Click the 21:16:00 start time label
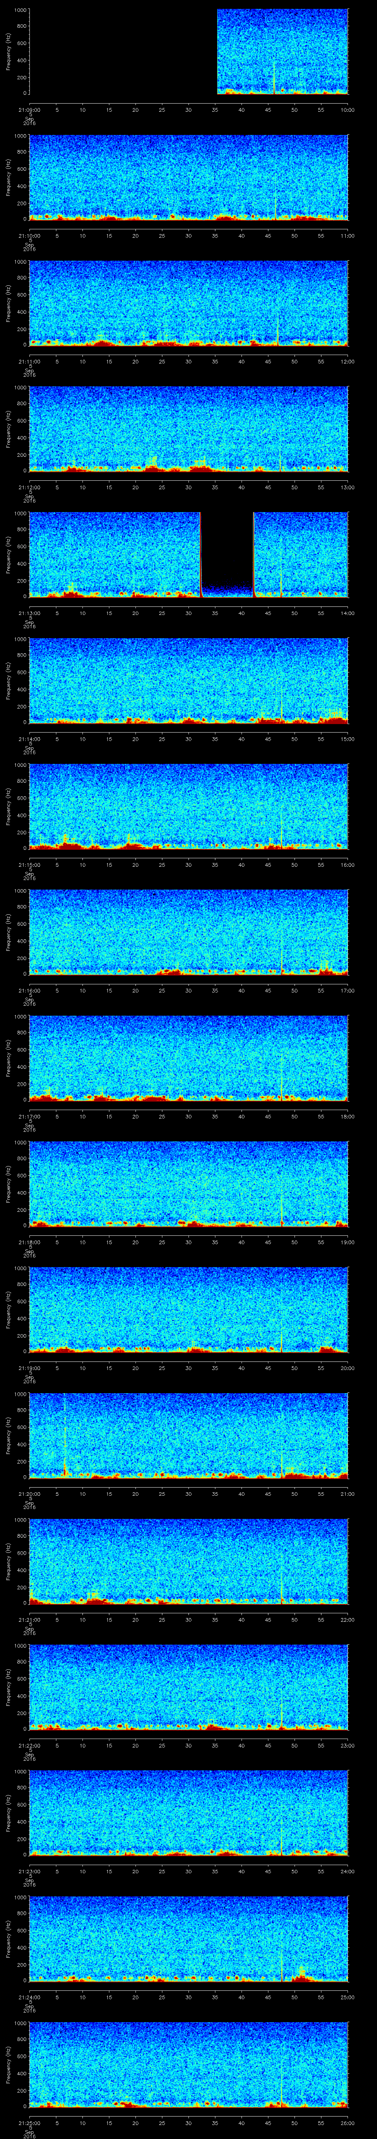Screen dimensions: 377x2139 [29, 990]
